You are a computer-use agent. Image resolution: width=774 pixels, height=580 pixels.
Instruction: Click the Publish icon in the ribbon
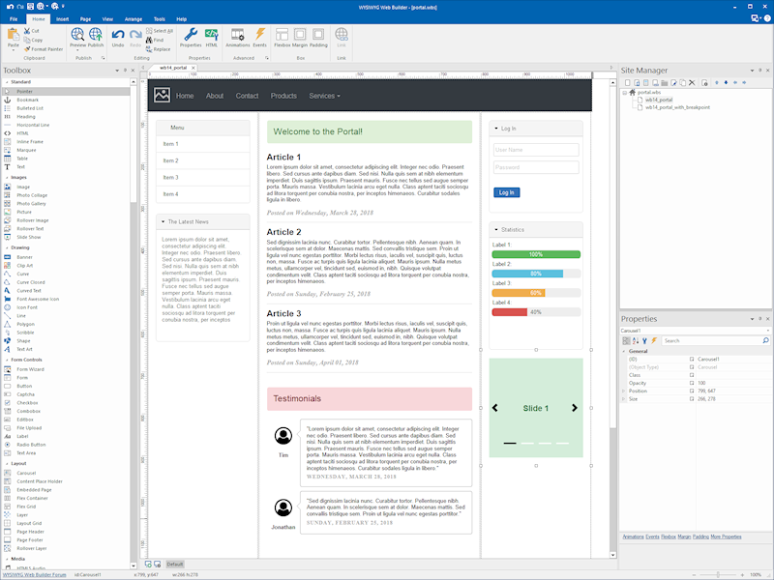point(96,37)
